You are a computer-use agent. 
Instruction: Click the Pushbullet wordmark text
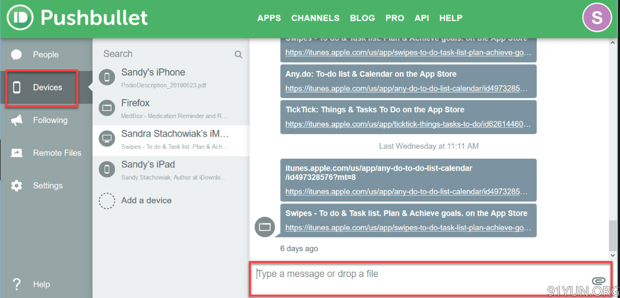94,17
